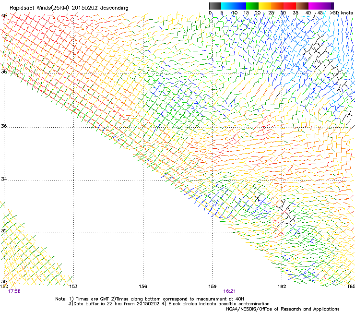This screenshot has width=355, height=312.
Task: Click the longitude label '159'
Action: click(x=213, y=287)
